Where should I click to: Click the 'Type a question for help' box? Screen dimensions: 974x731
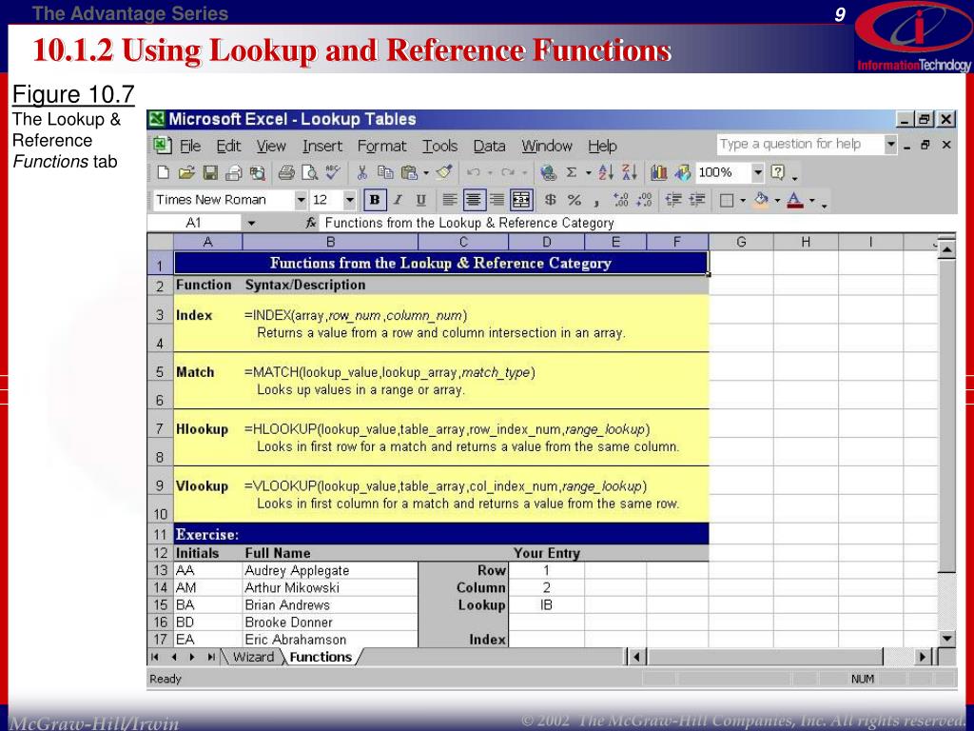pos(799,145)
